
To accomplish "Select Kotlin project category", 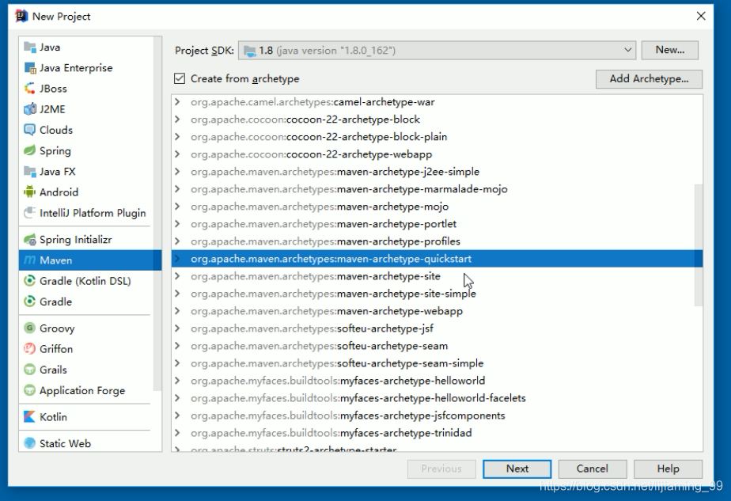I will [x=86, y=416].
